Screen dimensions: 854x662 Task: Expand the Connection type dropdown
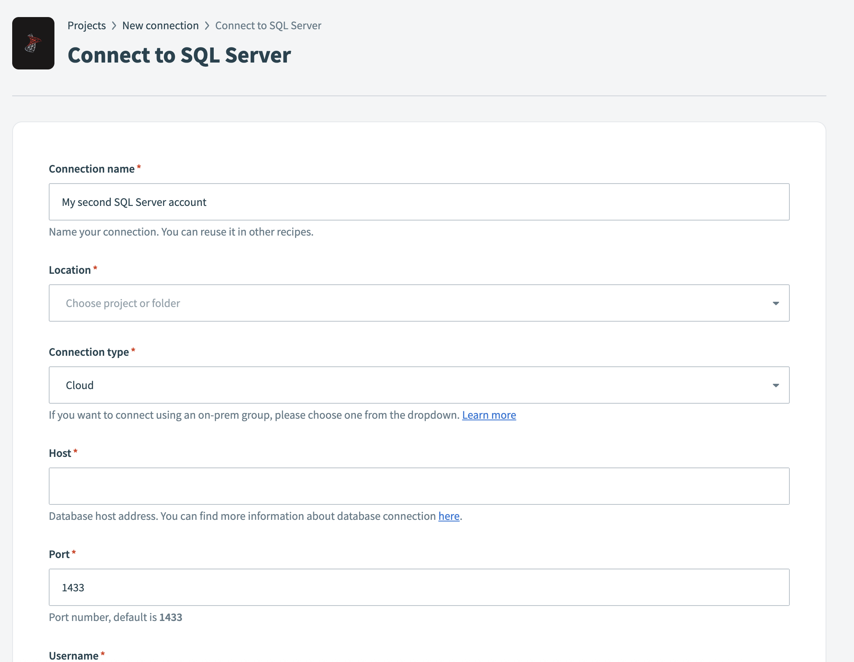[418, 385]
